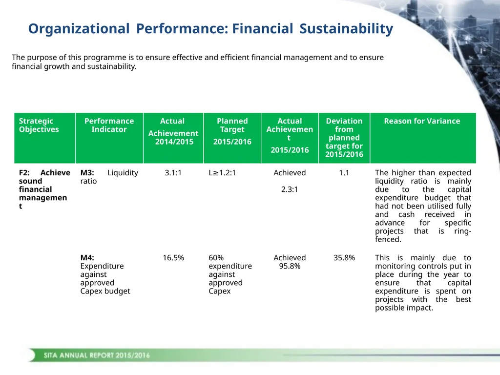The image size is (500, 375).
Task: Click the slide title Organizational Performance: Financial Sustainability
Action: pyautogui.click(x=210, y=29)
